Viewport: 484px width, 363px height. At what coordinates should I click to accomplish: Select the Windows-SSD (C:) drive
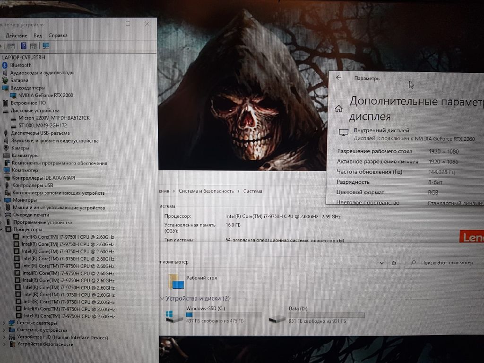214,314
